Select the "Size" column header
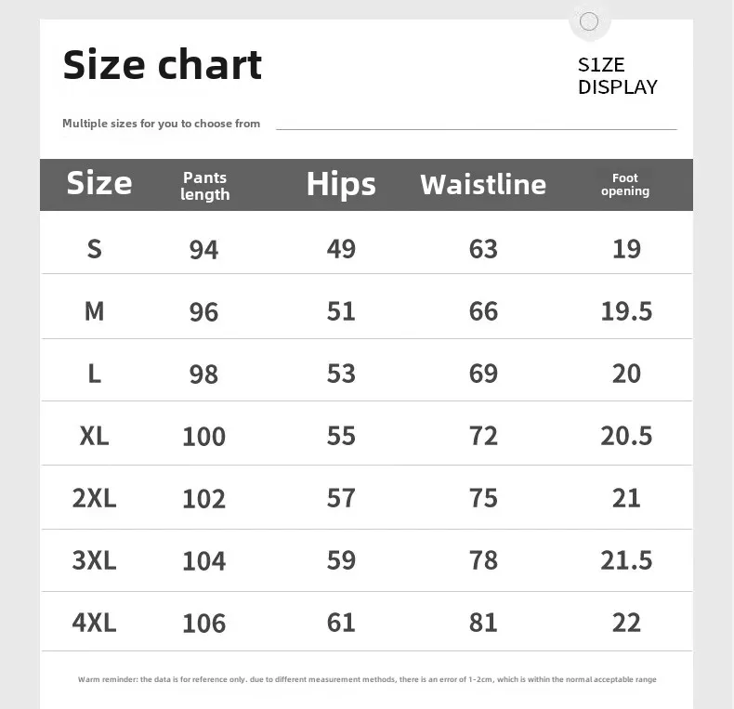Image resolution: width=734 pixels, height=709 pixels. 98,183
